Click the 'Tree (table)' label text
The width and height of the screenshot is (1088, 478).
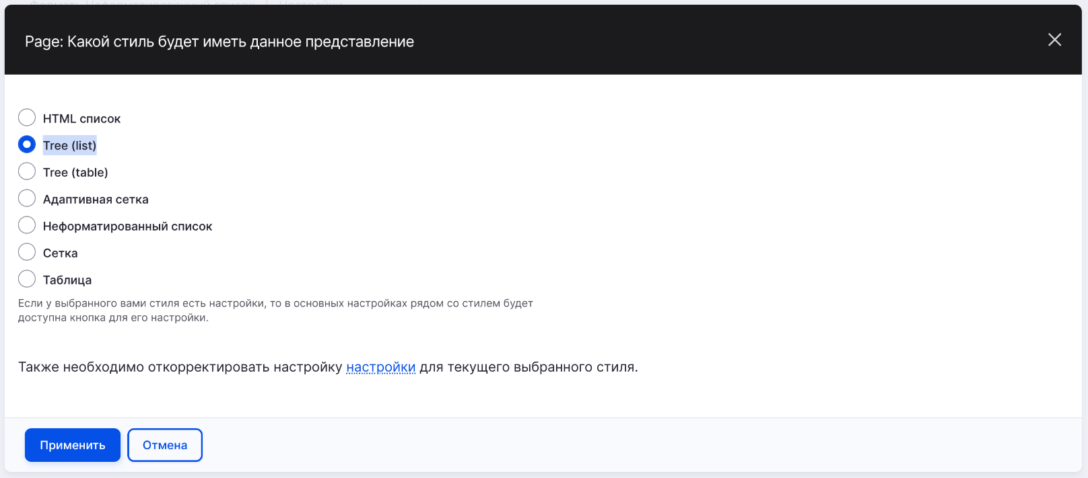click(75, 172)
